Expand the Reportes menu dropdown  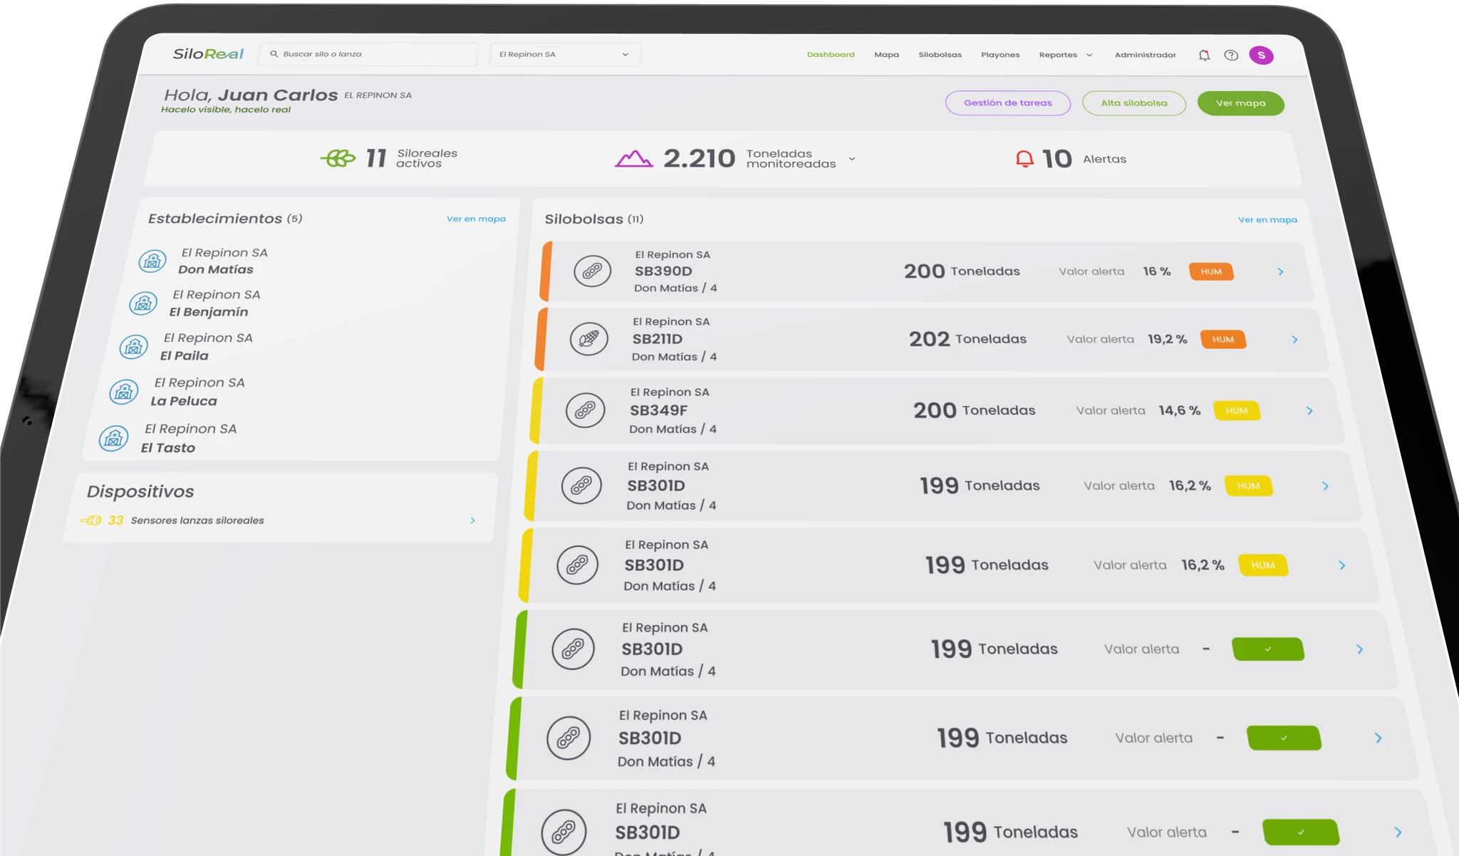[1066, 55]
